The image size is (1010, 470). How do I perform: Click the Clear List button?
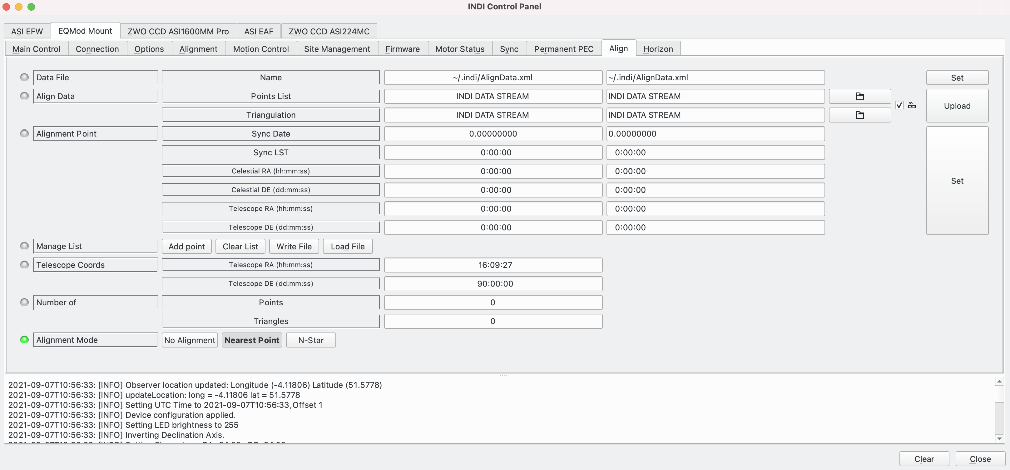click(240, 246)
